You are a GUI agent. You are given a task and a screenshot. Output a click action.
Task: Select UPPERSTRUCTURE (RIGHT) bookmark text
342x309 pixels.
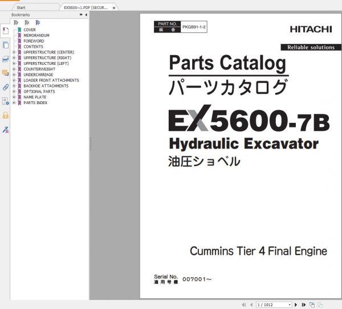[47, 57]
